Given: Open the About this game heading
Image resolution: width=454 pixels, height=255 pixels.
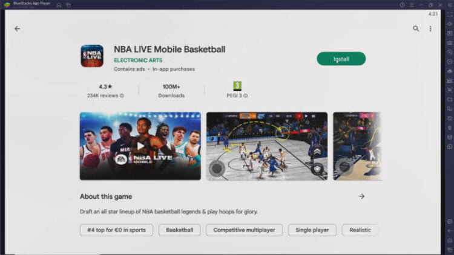Looking at the screenshot, I should pyautogui.click(x=106, y=196).
